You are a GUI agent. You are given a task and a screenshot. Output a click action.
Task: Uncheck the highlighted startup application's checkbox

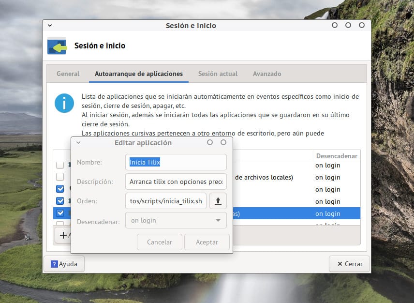coord(60,213)
